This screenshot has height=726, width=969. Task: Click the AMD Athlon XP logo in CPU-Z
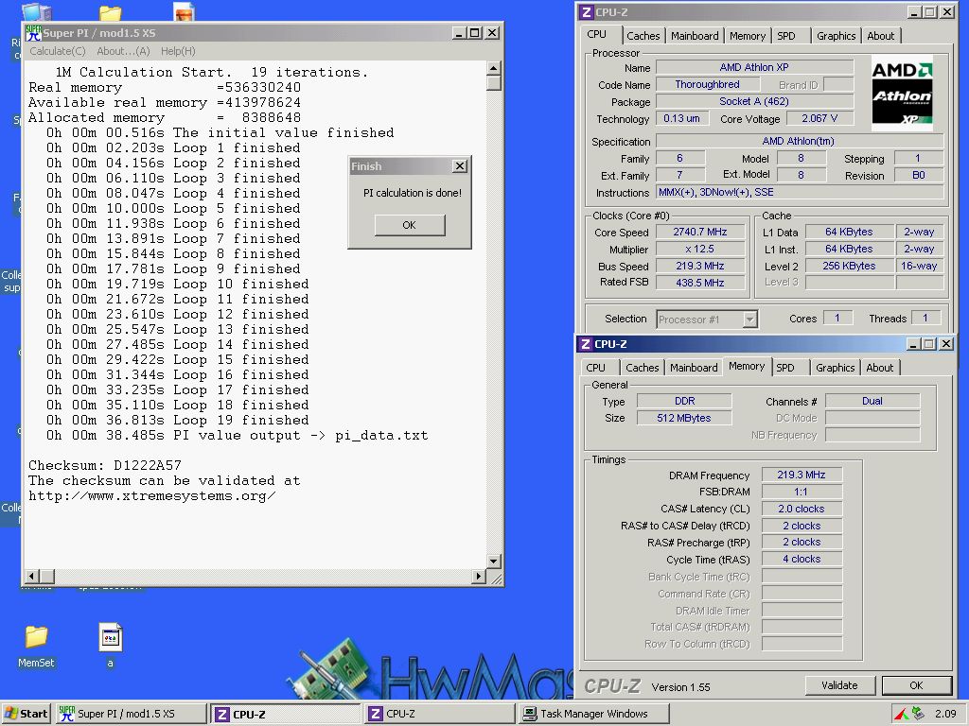[x=902, y=93]
